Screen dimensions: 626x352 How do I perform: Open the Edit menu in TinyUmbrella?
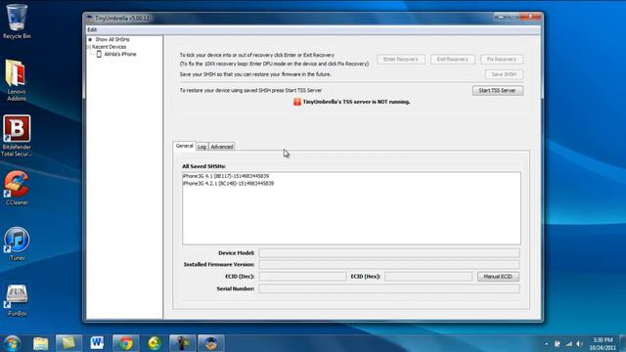pyautogui.click(x=92, y=30)
